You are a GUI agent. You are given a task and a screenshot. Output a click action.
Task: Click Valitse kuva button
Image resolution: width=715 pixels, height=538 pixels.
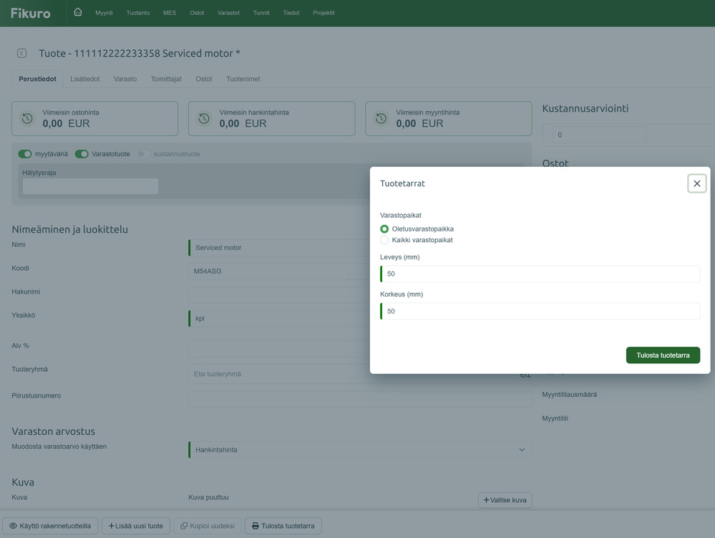[505, 500]
